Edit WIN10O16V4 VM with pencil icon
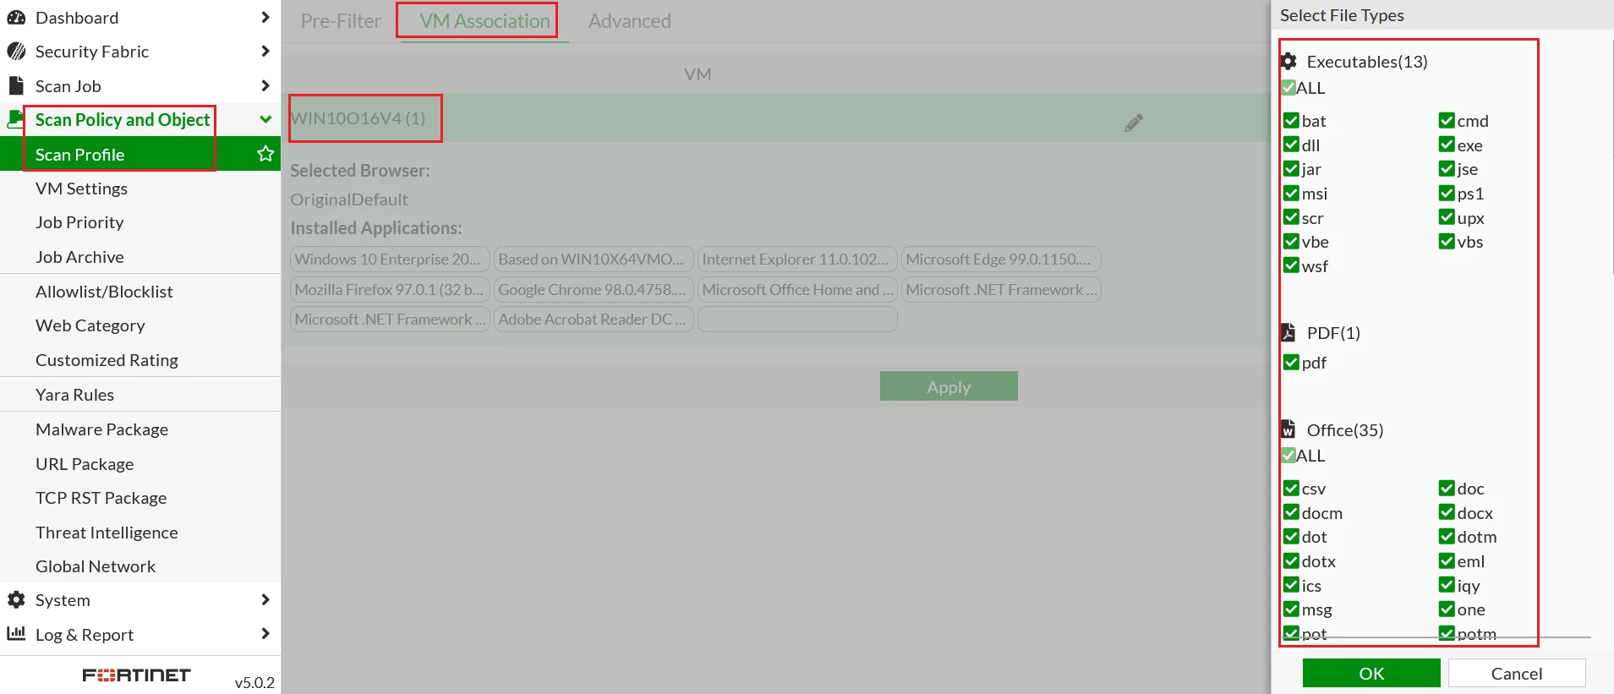Viewport: 1614px width, 694px height. click(x=1134, y=123)
